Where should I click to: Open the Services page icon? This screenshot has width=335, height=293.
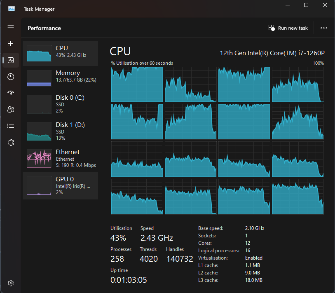(x=11, y=143)
